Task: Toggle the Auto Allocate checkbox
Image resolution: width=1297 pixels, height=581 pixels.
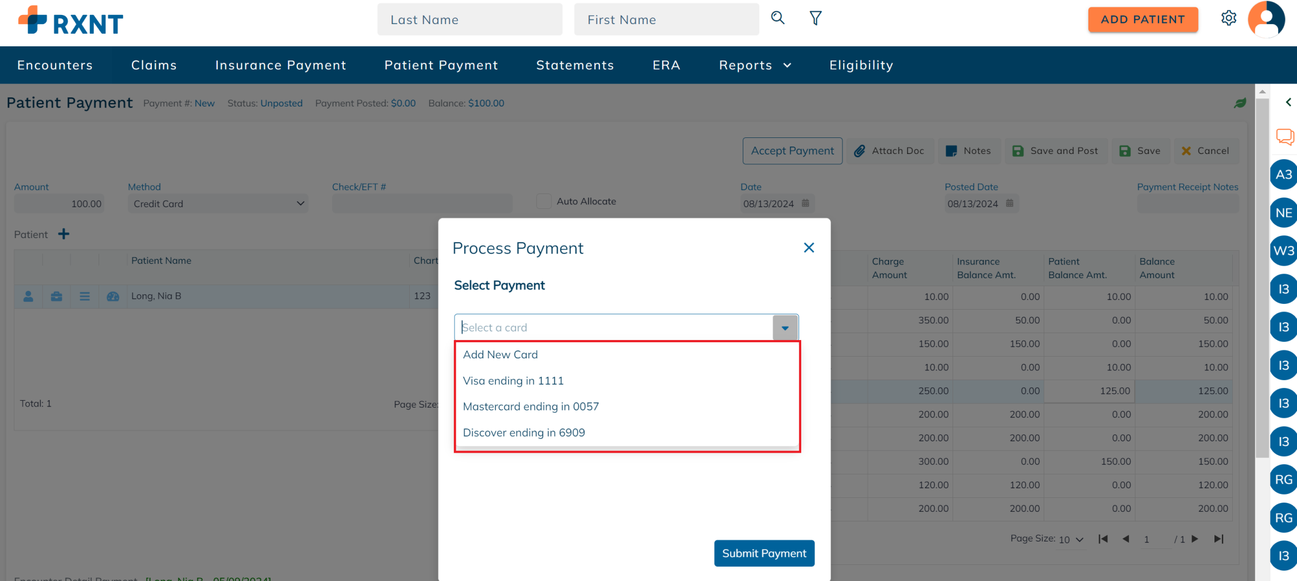Action: tap(544, 201)
